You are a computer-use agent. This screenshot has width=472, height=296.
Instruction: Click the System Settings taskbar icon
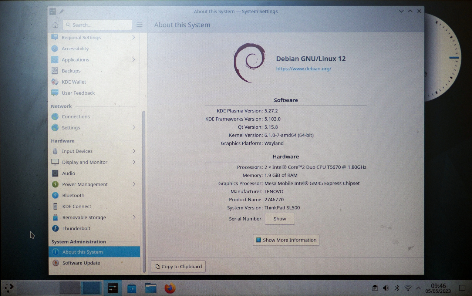tap(112, 288)
